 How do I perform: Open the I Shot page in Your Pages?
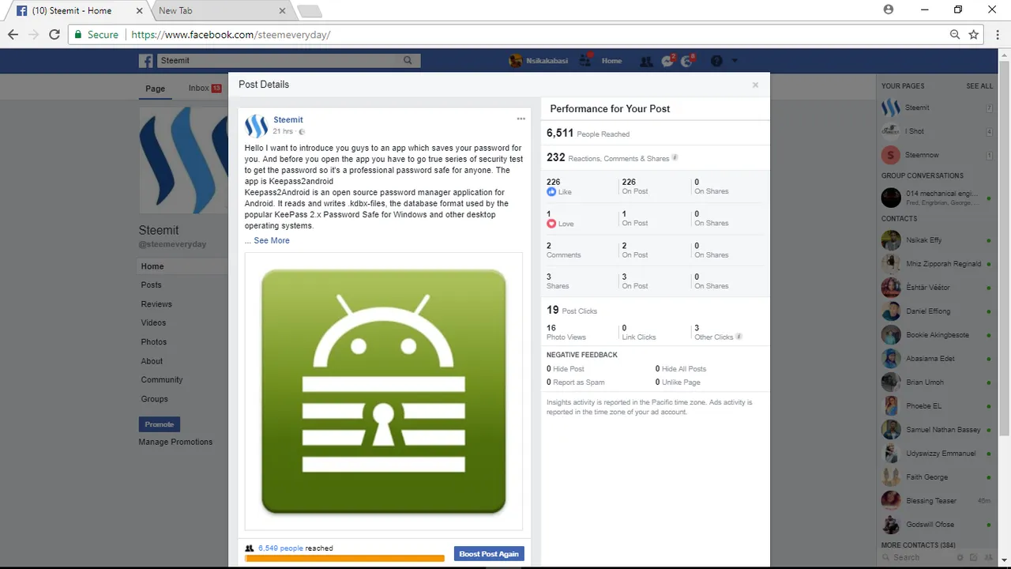(938, 131)
